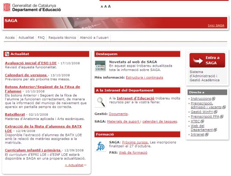Click the magnifying glass Intranet icon

coord(100,102)
